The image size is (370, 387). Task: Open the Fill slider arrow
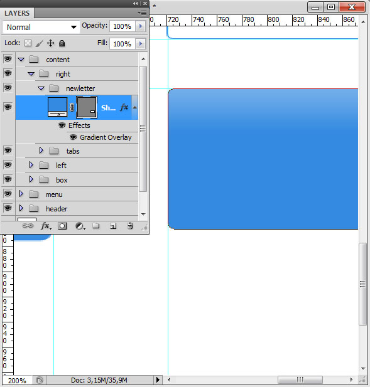point(141,44)
